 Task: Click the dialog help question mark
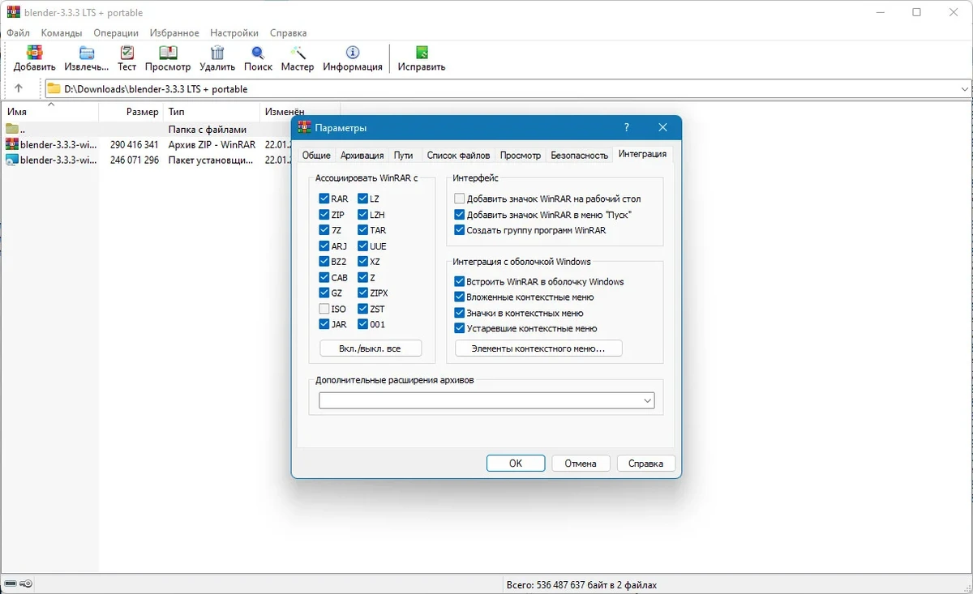(627, 127)
